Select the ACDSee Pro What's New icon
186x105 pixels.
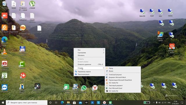tap(5, 75)
